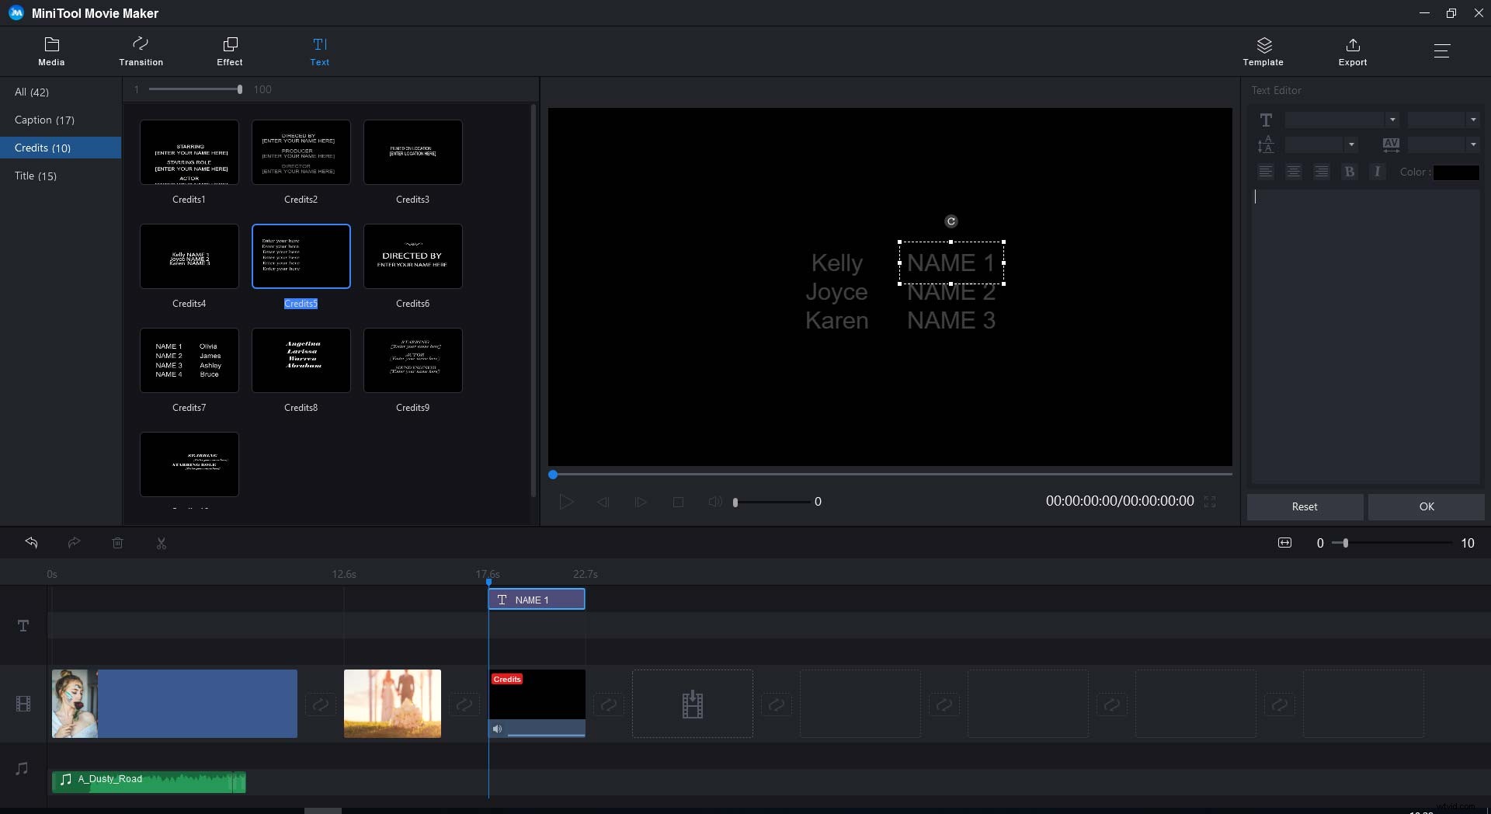Open the Media panel

(51, 50)
